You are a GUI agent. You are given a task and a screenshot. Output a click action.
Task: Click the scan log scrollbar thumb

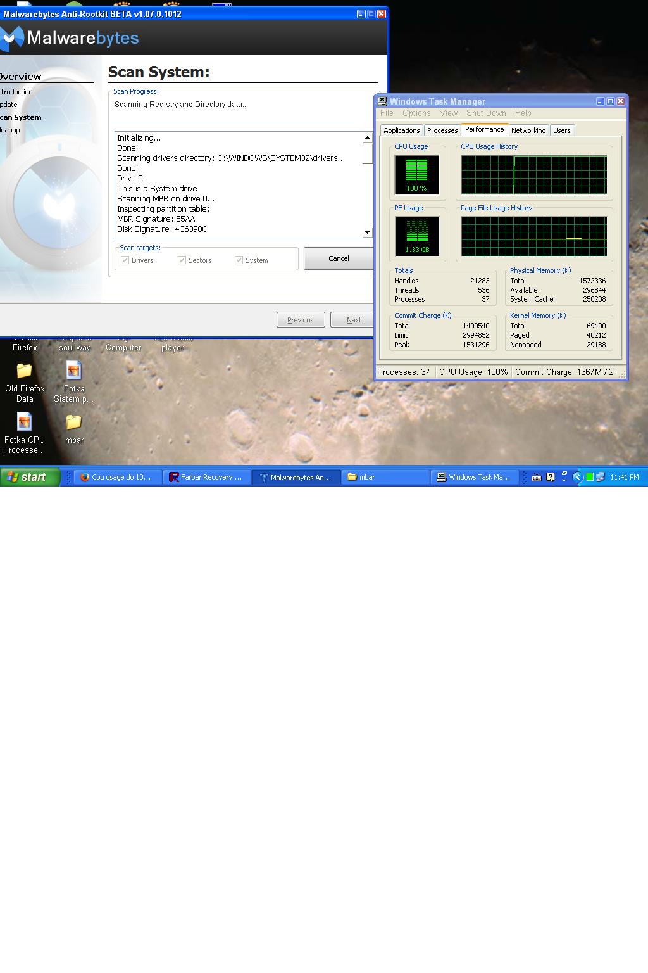(367, 153)
